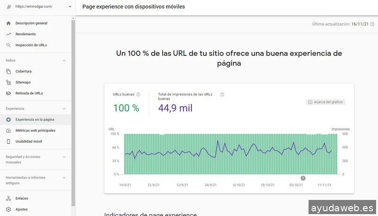Collapse the Experiencia section
This screenshot has height=216, width=378.
pyautogui.click(x=64, y=109)
